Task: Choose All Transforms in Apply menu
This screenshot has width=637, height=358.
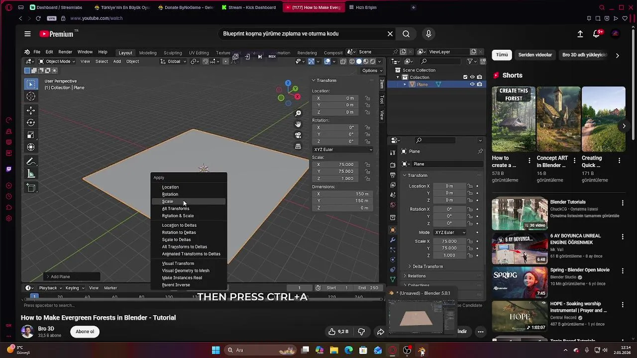Action: (x=189, y=208)
